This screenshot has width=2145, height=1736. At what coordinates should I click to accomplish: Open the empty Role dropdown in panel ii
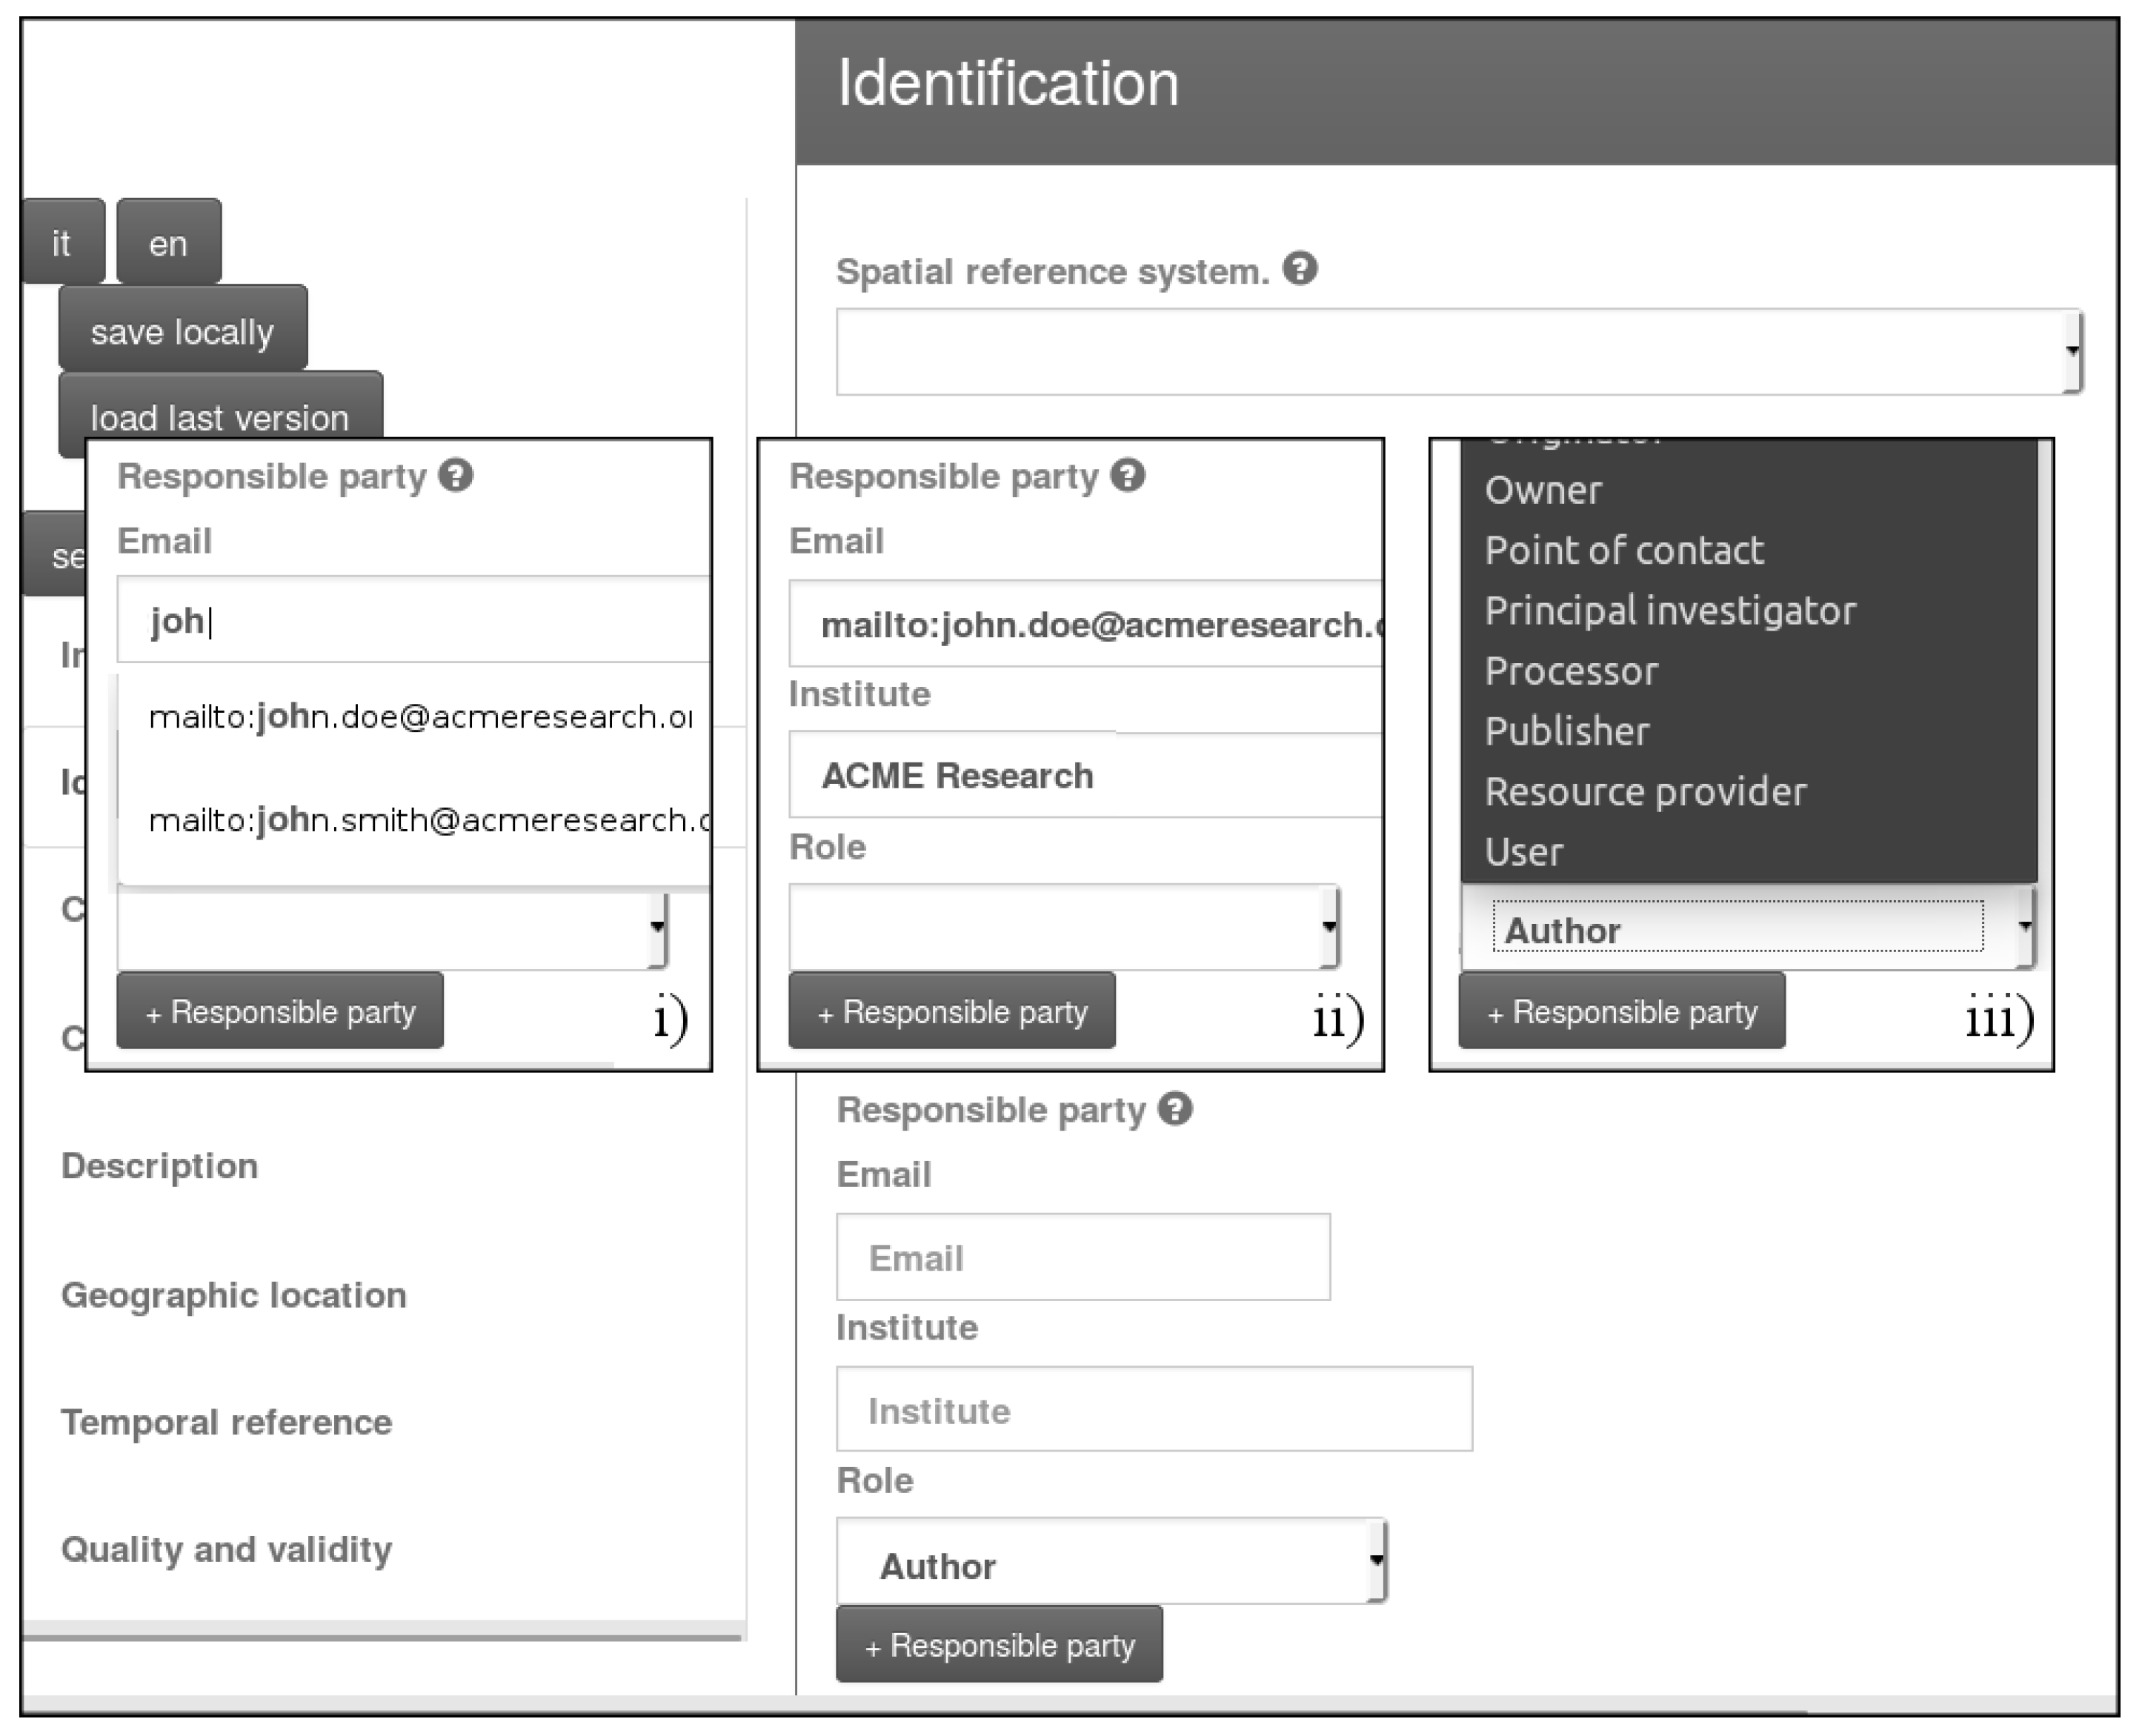1064,926
